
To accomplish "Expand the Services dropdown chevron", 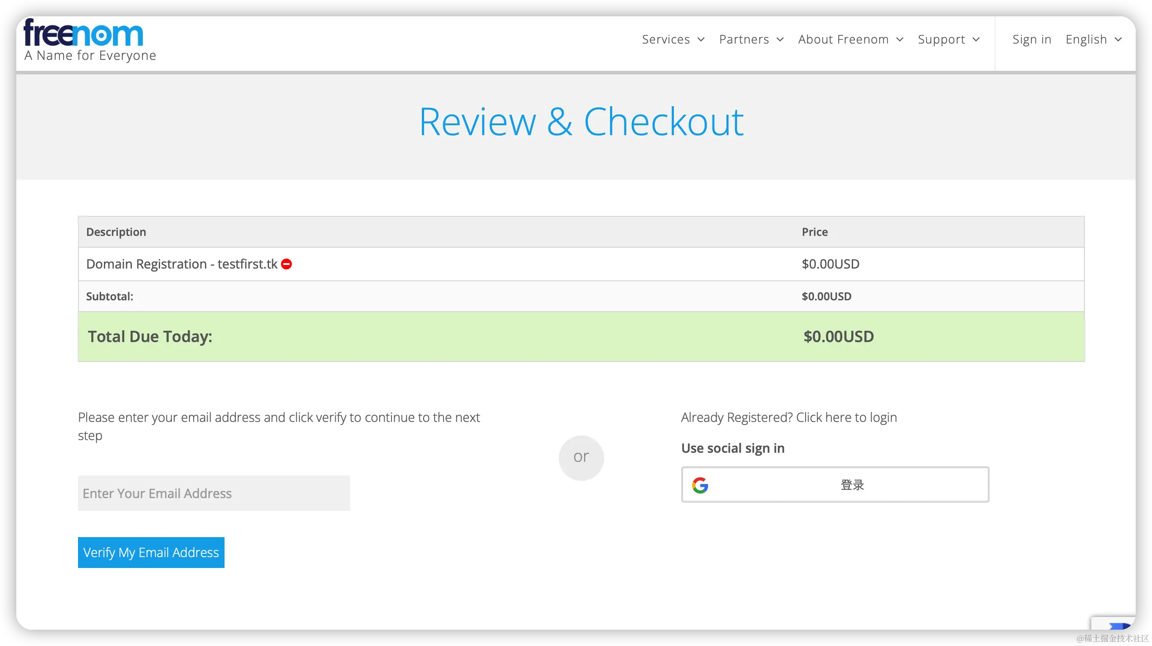I will coord(701,40).
